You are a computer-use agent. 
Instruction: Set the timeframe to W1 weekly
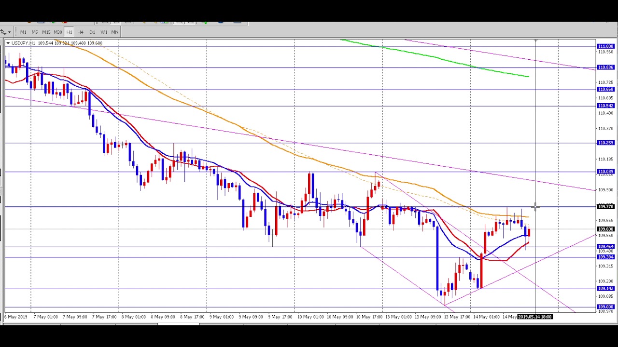point(104,32)
